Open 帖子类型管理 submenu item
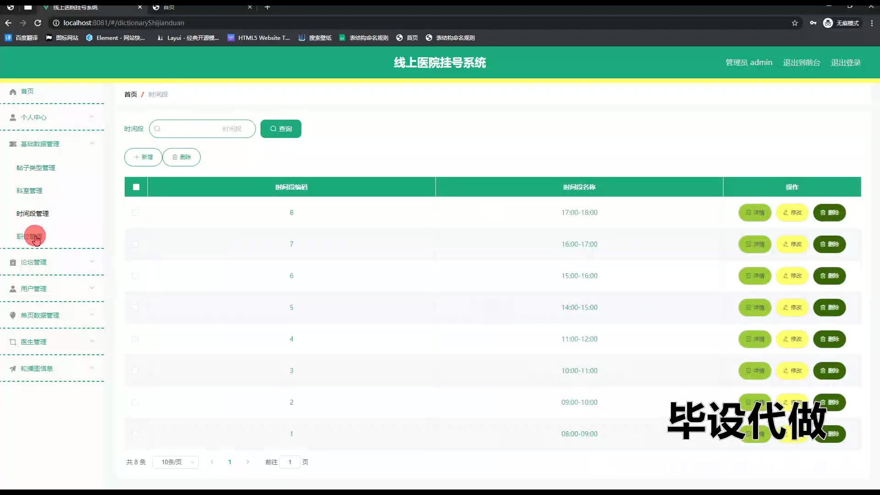 36,168
